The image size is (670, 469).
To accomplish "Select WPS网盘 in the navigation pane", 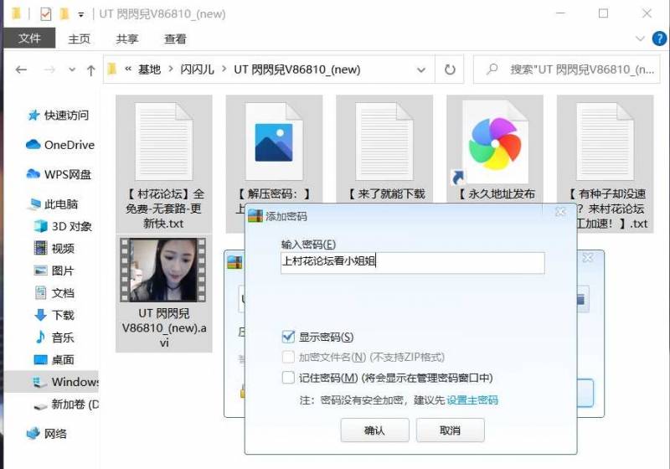I will point(67,174).
